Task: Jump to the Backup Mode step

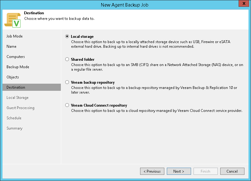Action: (x=18, y=67)
